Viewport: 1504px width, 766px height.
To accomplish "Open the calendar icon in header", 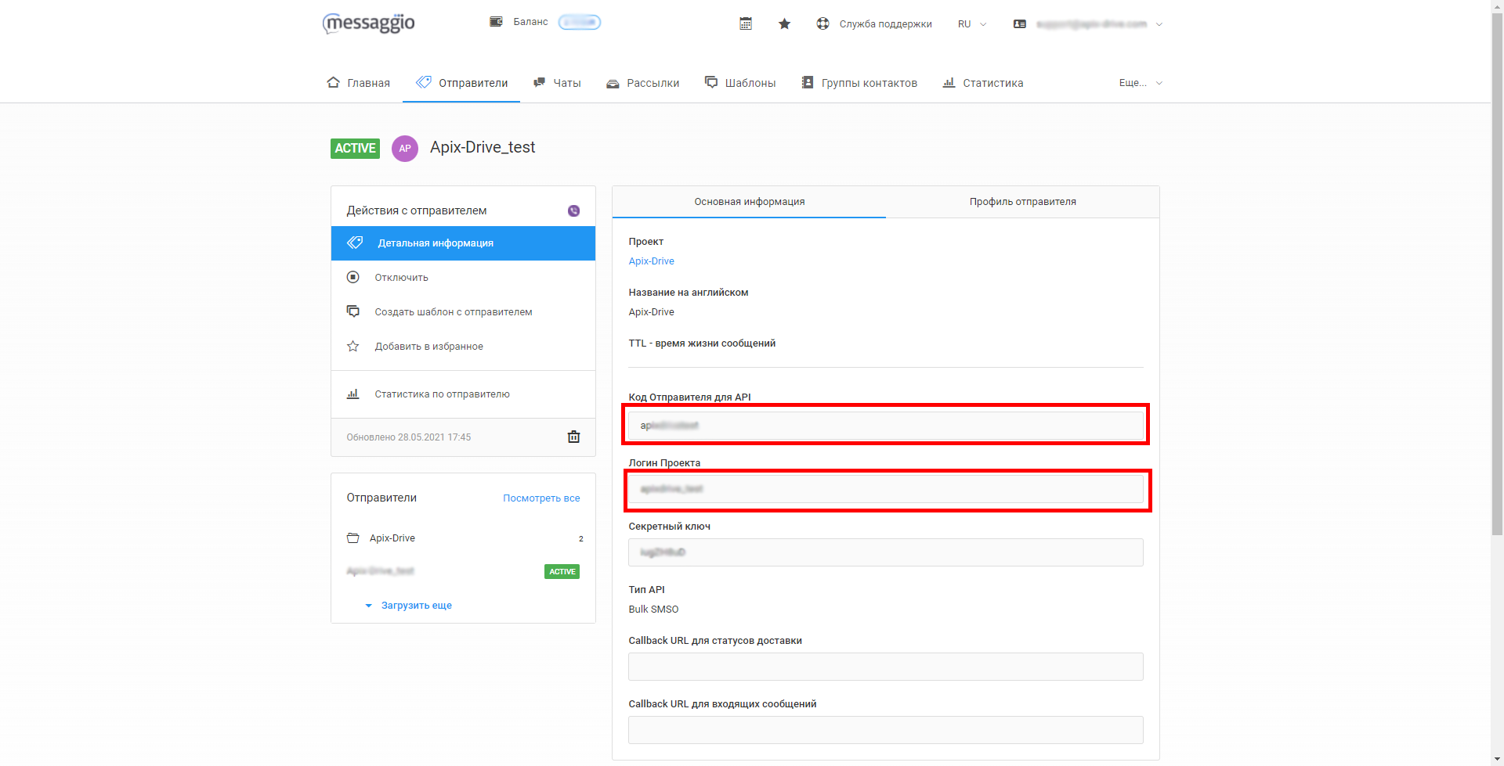I will pyautogui.click(x=746, y=23).
